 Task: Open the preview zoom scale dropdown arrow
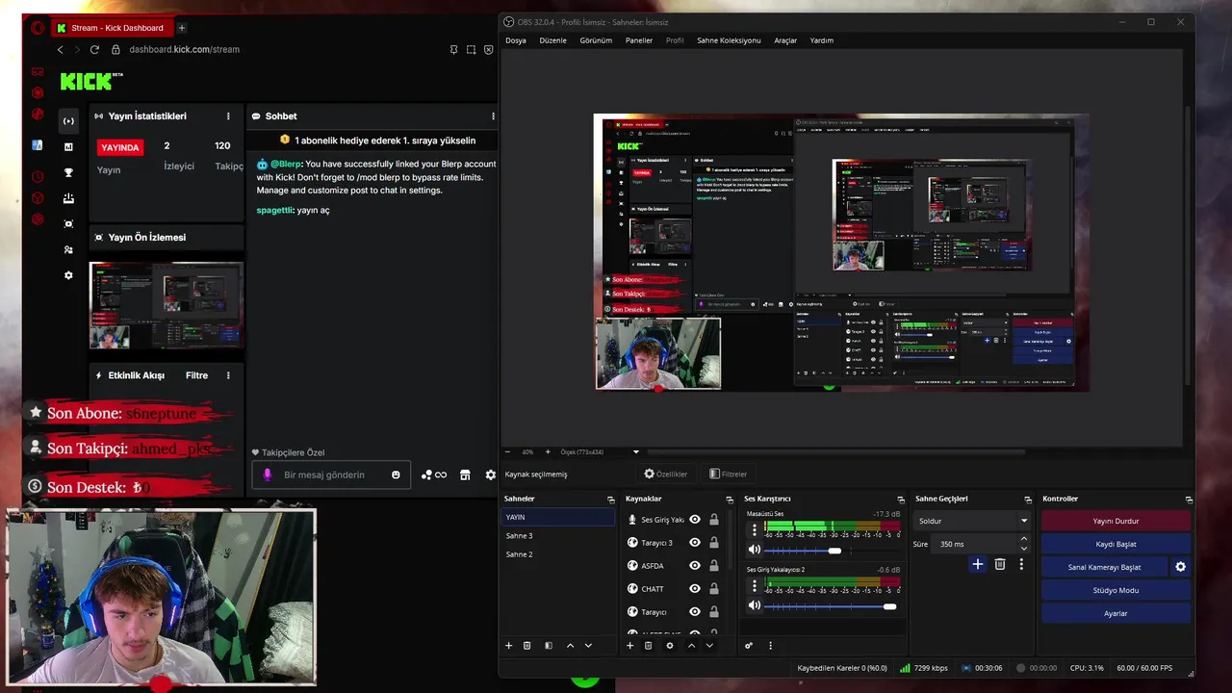[x=635, y=451]
